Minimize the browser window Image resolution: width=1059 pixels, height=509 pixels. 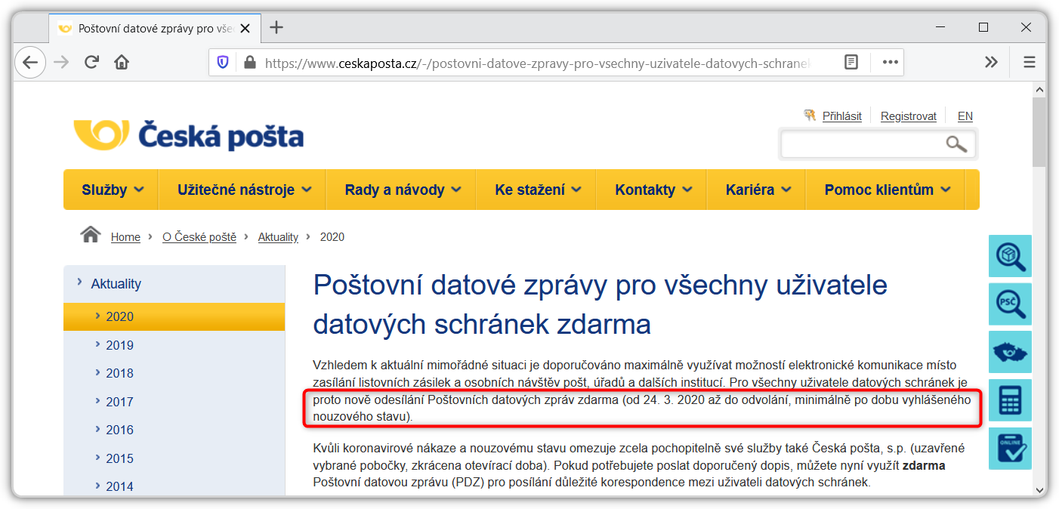tap(940, 27)
